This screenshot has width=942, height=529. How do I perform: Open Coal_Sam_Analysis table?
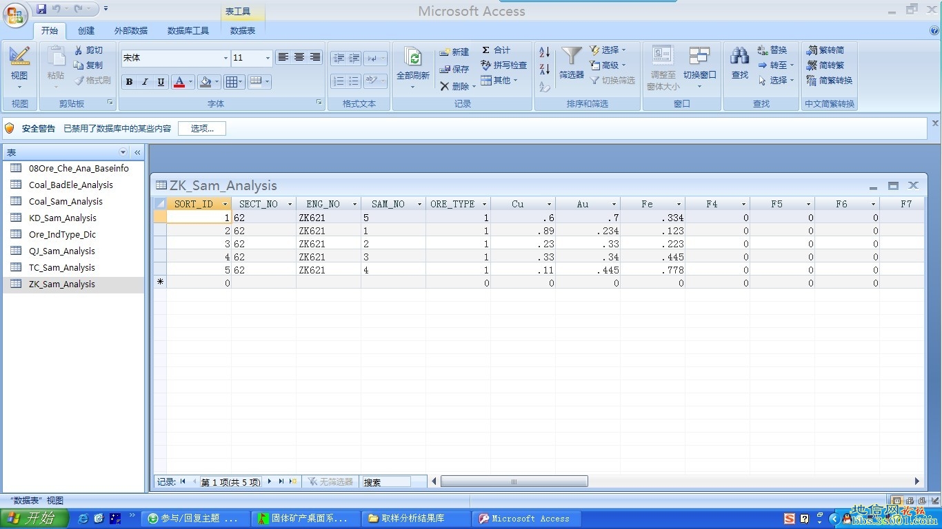(66, 201)
